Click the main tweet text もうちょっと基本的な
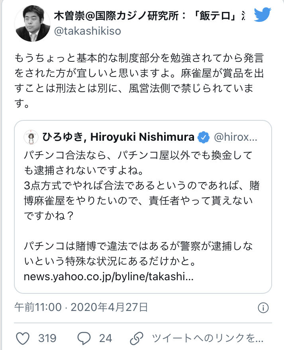Screen dimensions: 284x350 [x=139, y=81]
